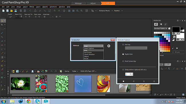
Task: Click the Windows Start button
Action: (4, 101)
